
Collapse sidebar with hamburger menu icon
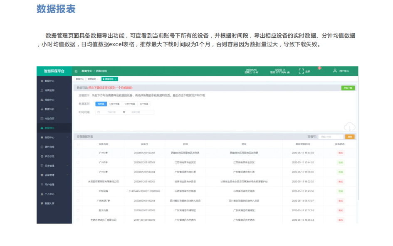(x=76, y=71)
